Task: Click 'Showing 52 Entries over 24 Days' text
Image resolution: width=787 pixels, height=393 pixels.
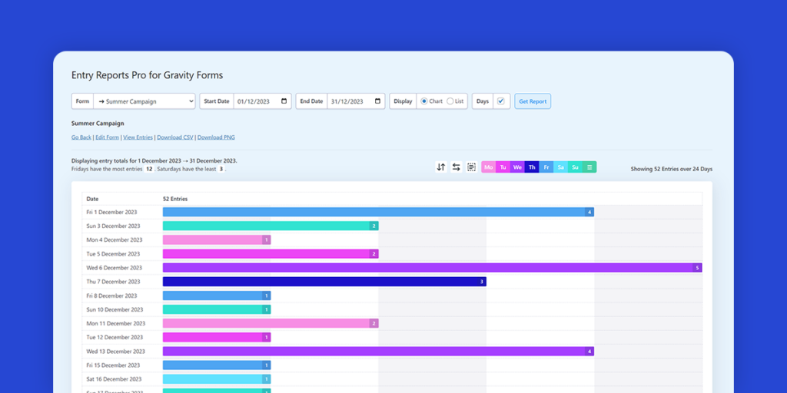Action: pyautogui.click(x=672, y=169)
